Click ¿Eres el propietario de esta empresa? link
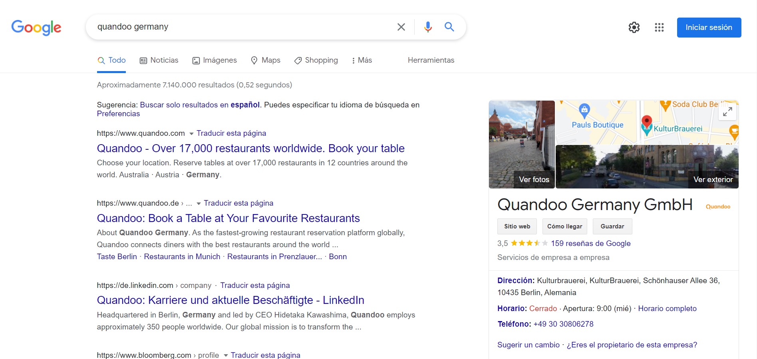757x359 pixels. pos(632,345)
